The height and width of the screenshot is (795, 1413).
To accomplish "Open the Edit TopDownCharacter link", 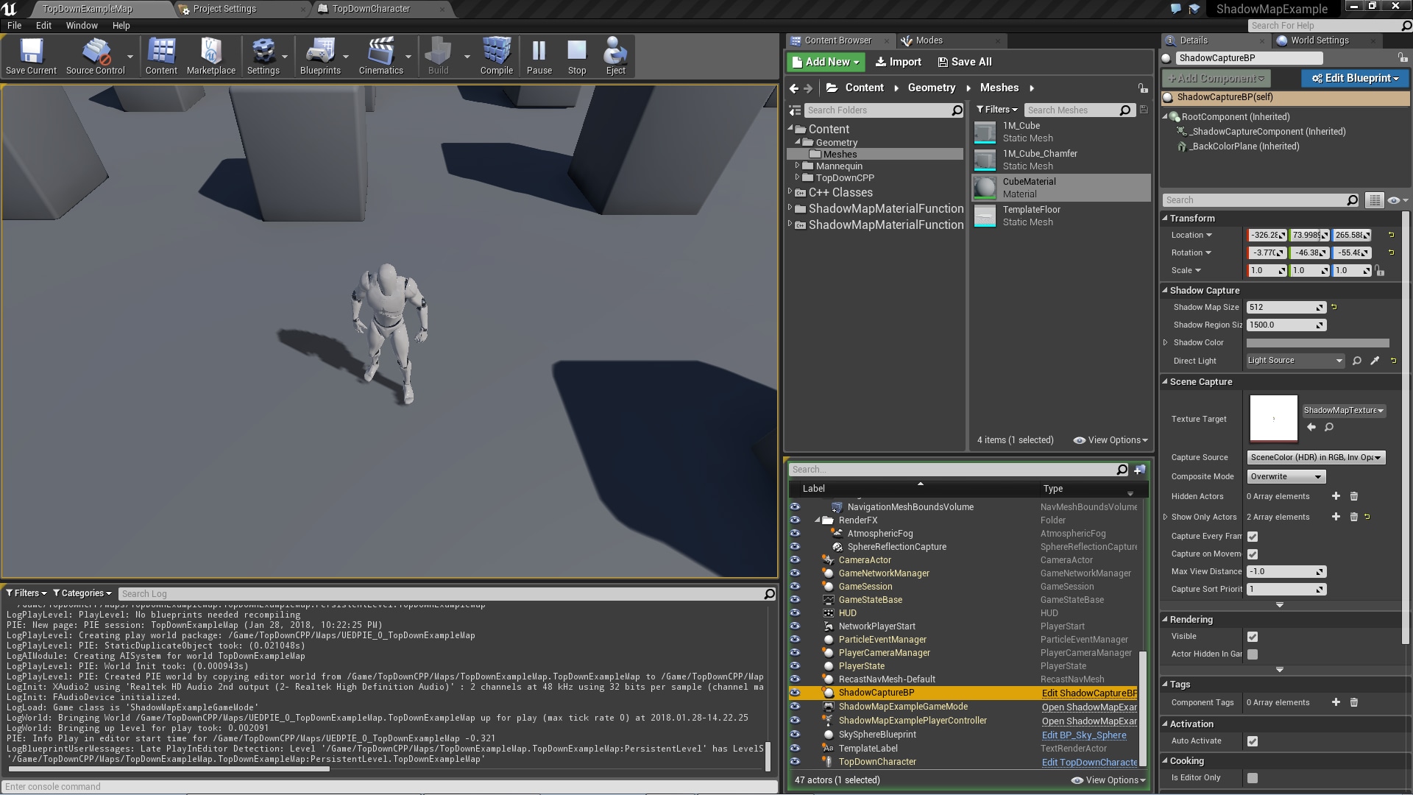I will click(x=1089, y=762).
